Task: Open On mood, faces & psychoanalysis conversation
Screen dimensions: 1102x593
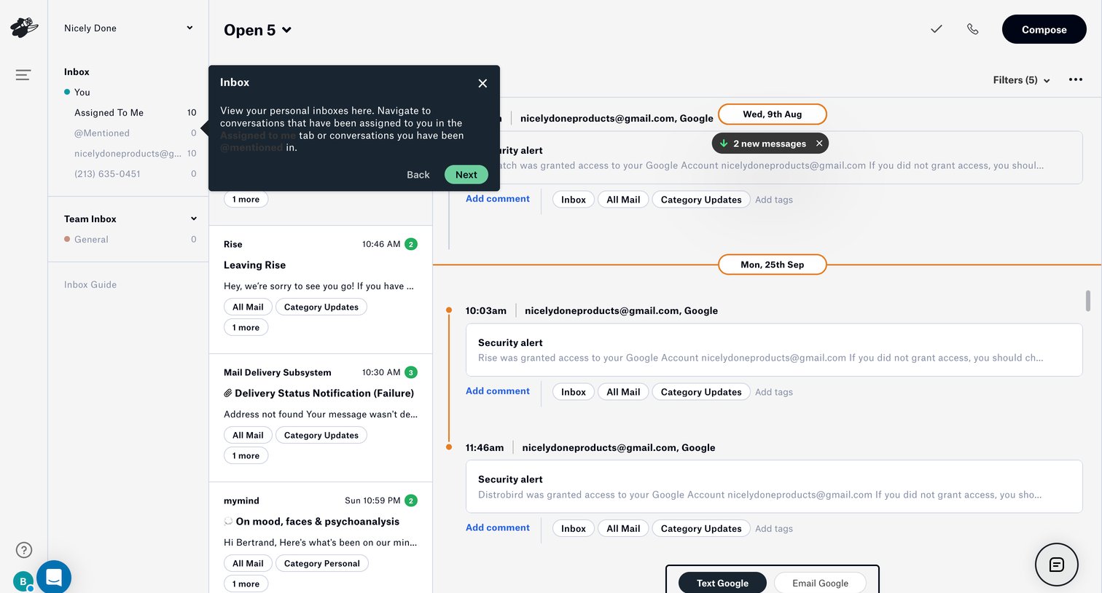Action: pyautogui.click(x=321, y=538)
